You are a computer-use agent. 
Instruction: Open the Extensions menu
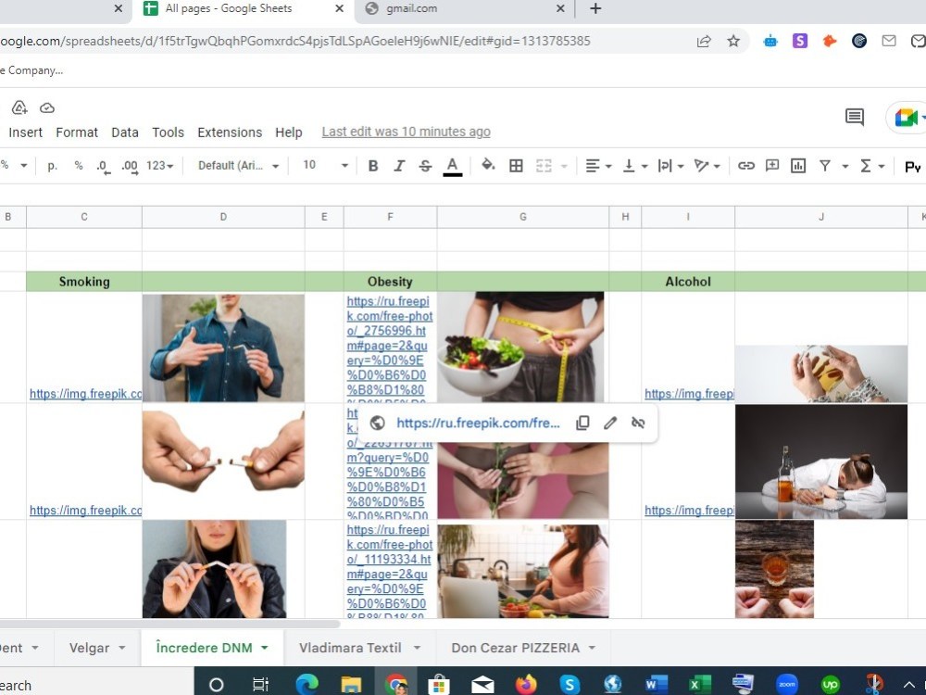point(230,133)
